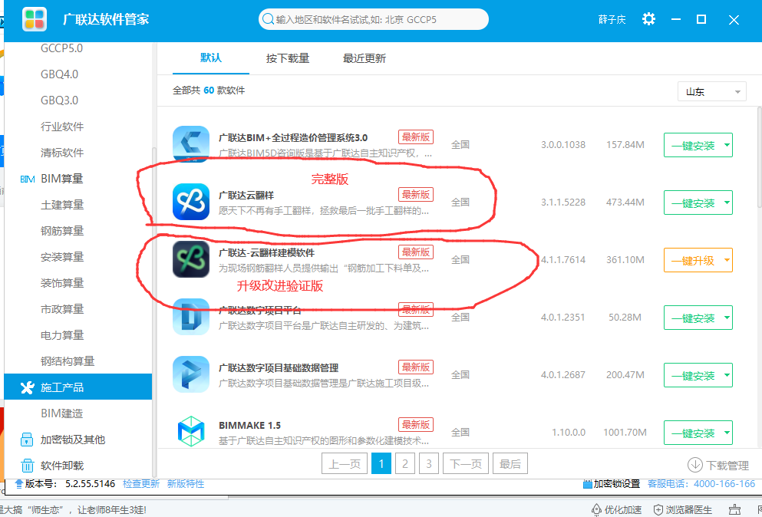The image size is (762, 517).
Task: Click the BIM算量 sidebar icon
Action: [27, 179]
